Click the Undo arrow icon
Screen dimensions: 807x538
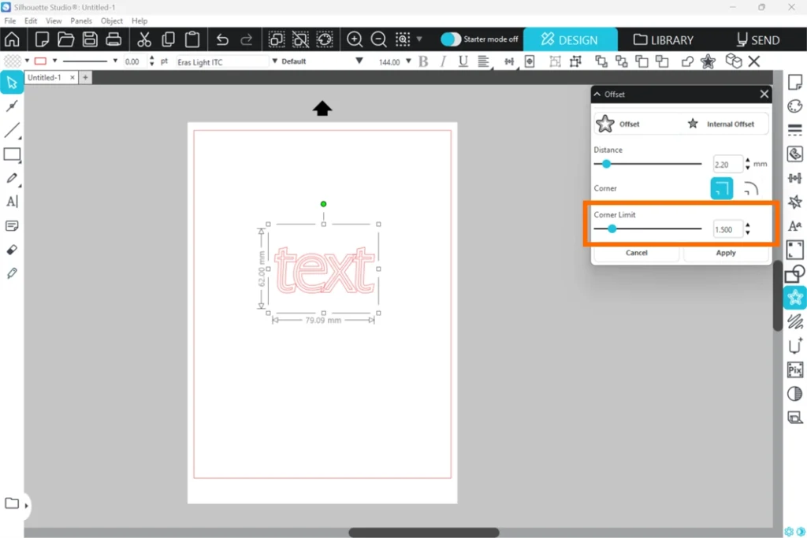[x=222, y=39]
